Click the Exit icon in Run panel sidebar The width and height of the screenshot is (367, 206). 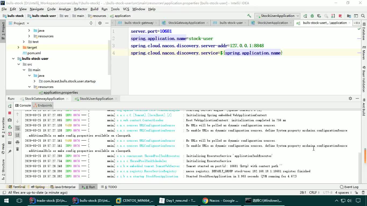(x=10, y=134)
